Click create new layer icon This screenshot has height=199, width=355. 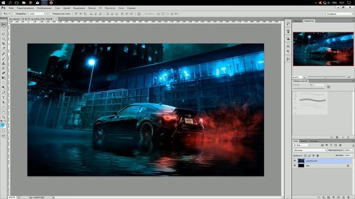[x=344, y=197]
